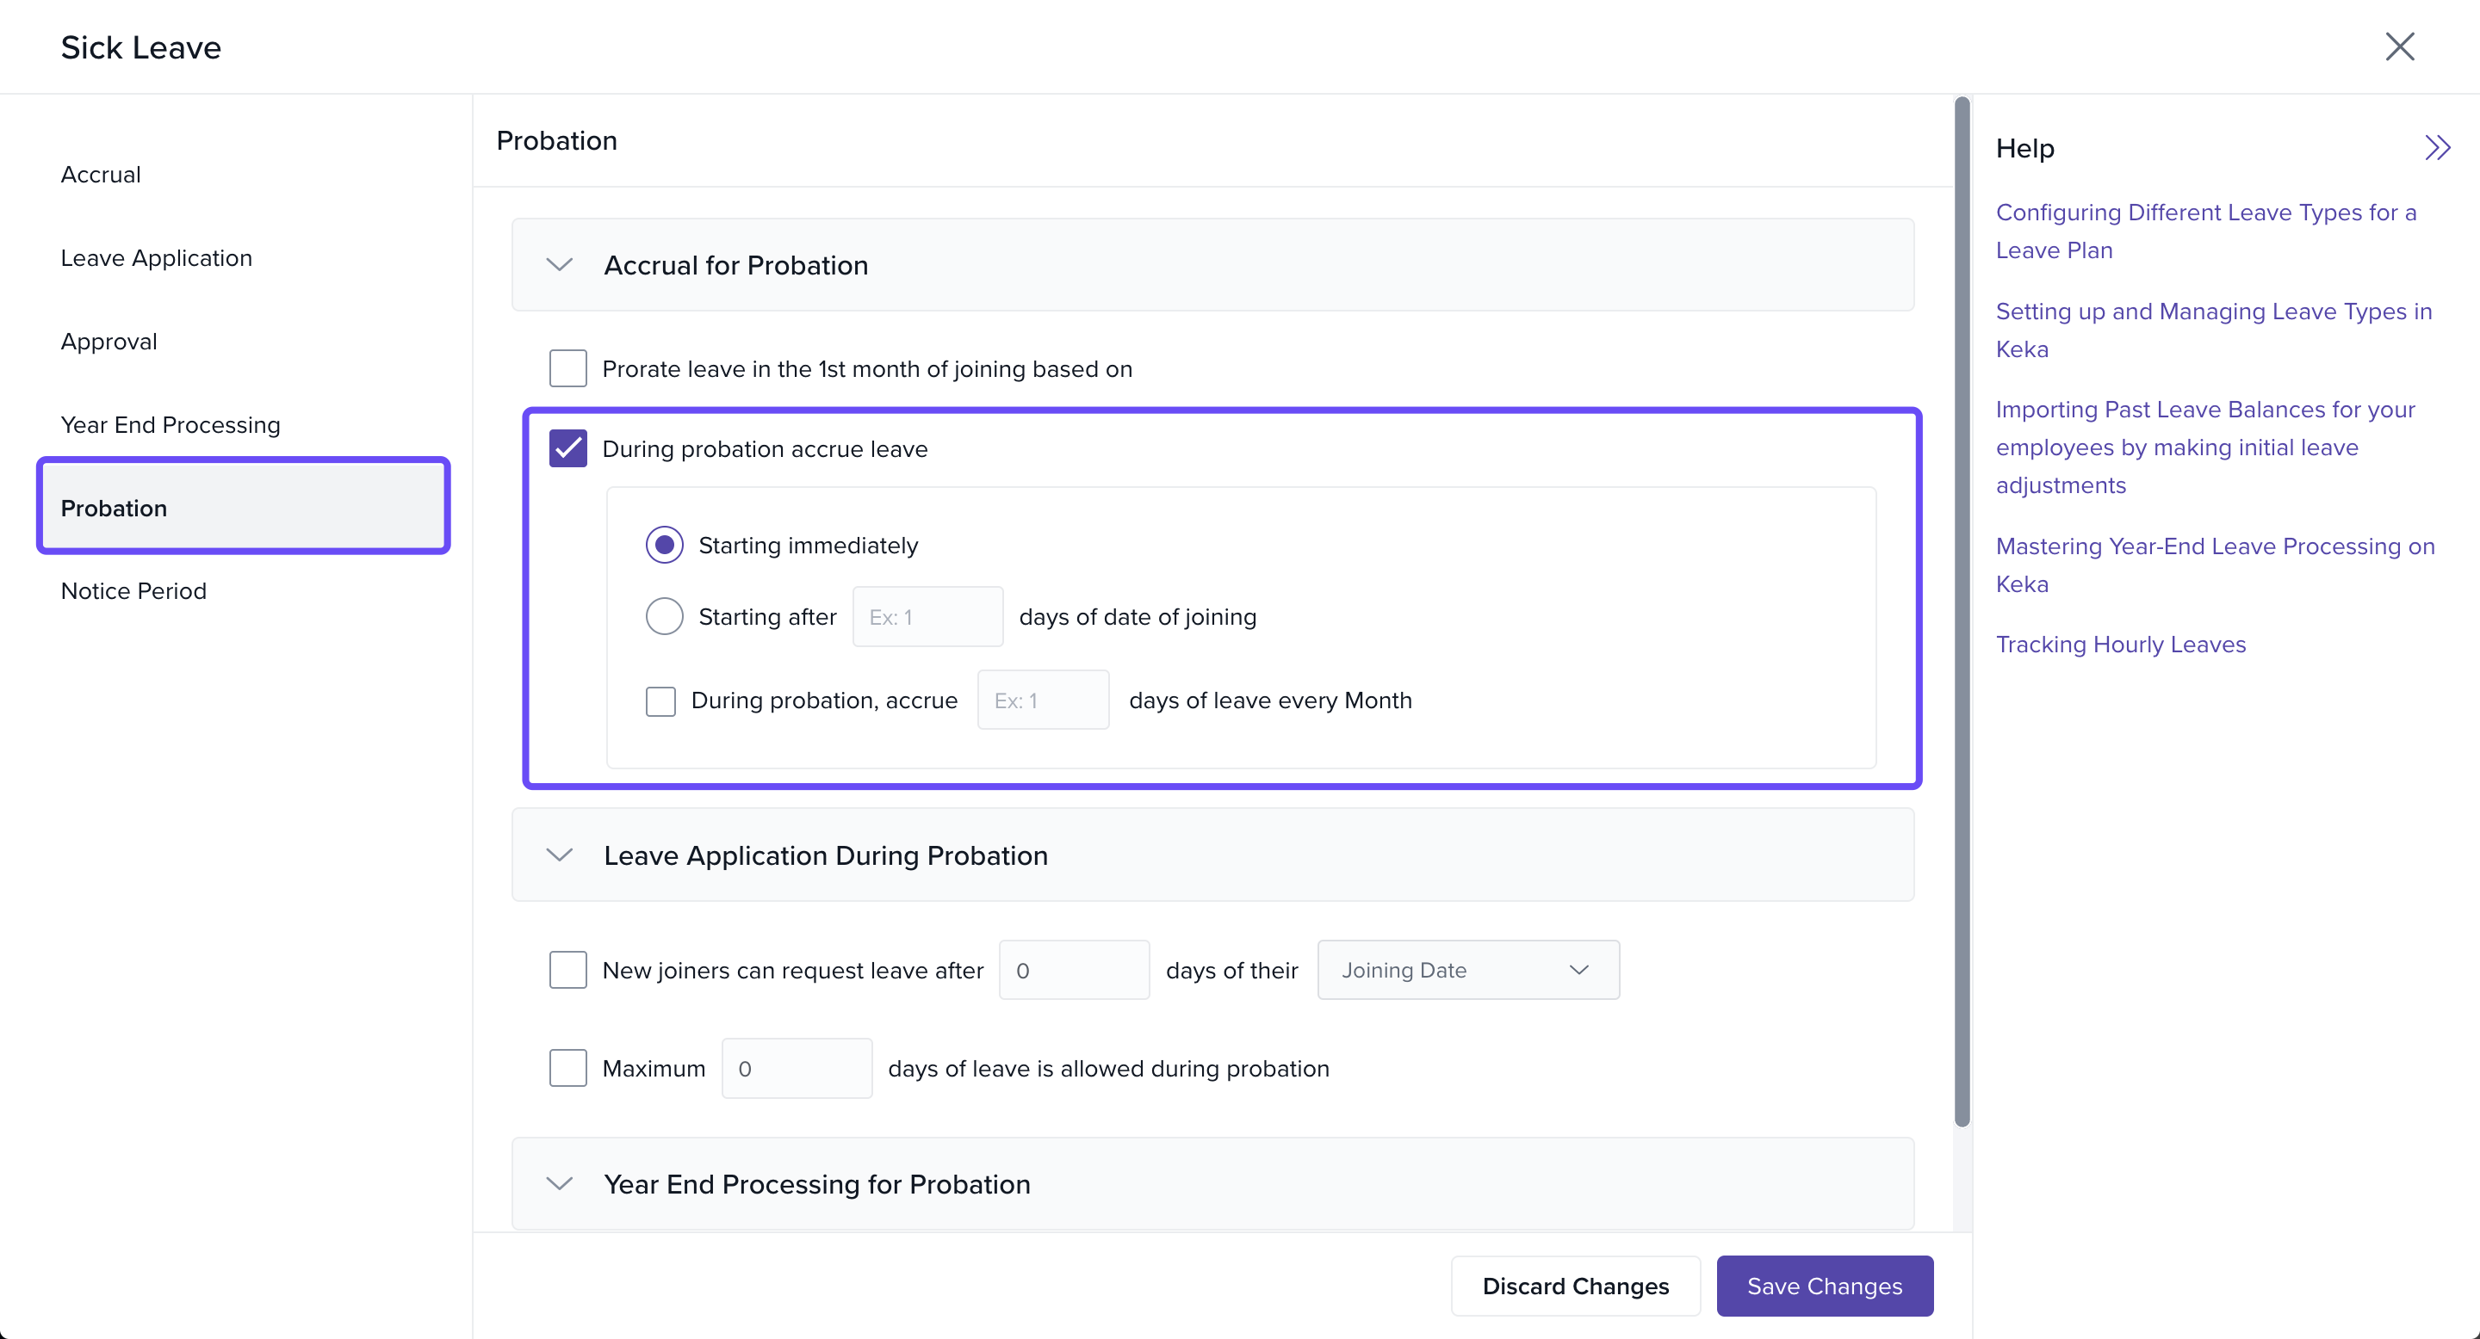This screenshot has height=1339, width=2480.
Task: Tick During probation, accrue days checkbox
Action: tap(660, 701)
